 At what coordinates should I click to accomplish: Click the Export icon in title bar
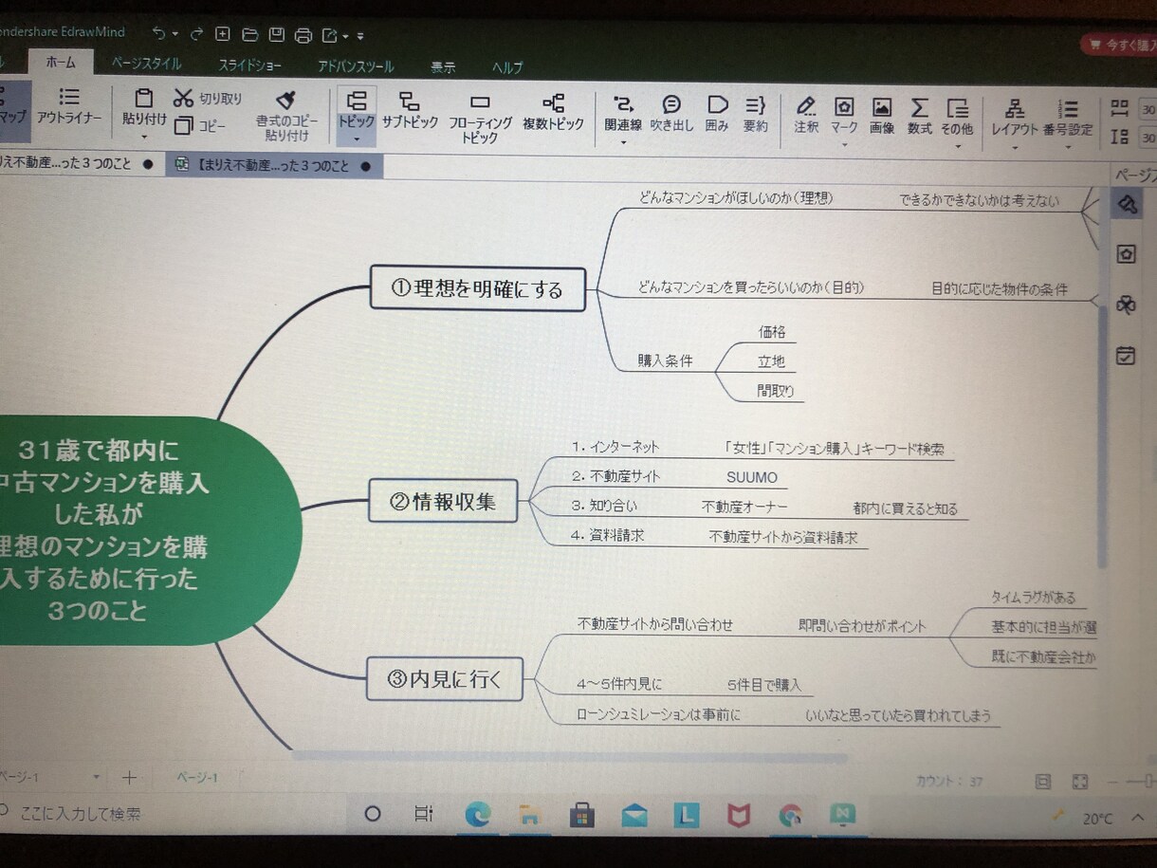pos(330,36)
